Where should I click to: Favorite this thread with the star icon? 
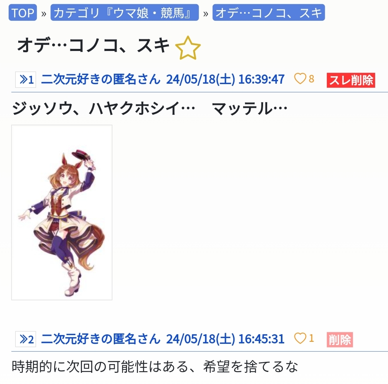click(x=188, y=48)
